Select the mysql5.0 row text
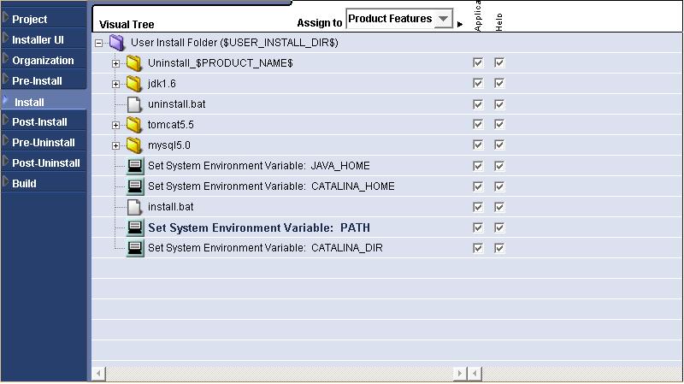Image resolution: width=684 pixels, height=384 pixels. click(168, 145)
